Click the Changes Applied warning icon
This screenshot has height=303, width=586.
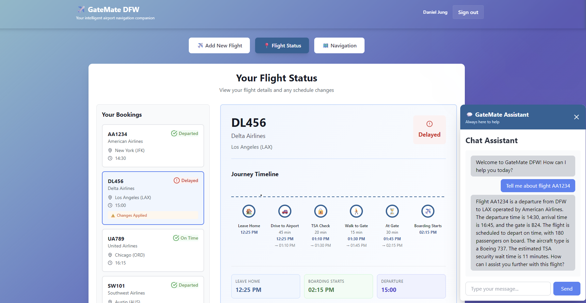(x=113, y=215)
